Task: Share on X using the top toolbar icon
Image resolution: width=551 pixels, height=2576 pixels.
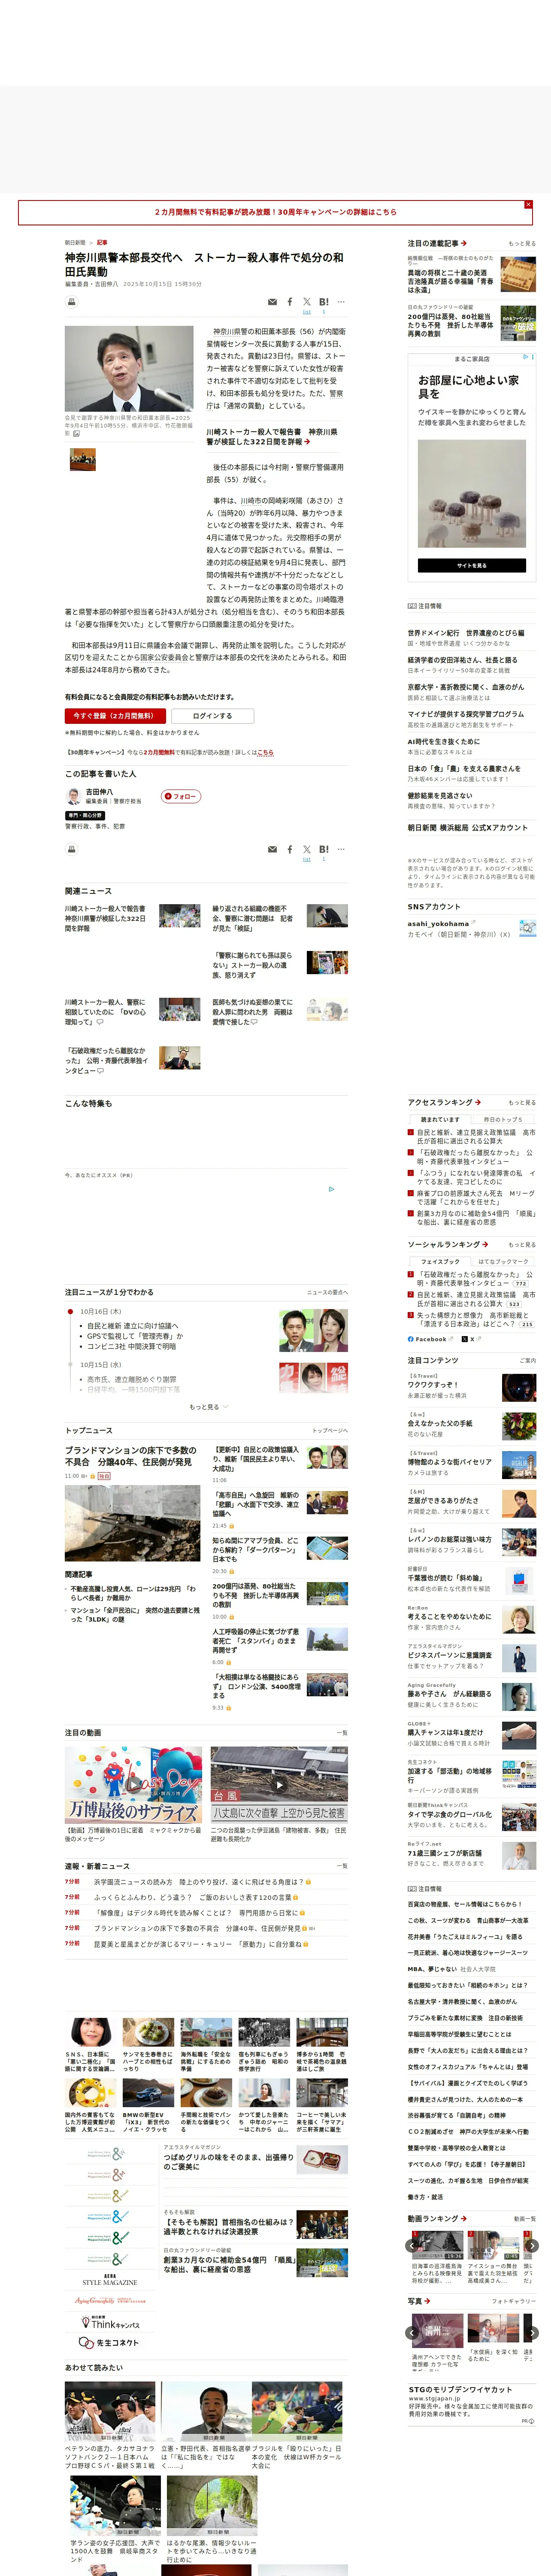Action: tap(307, 301)
